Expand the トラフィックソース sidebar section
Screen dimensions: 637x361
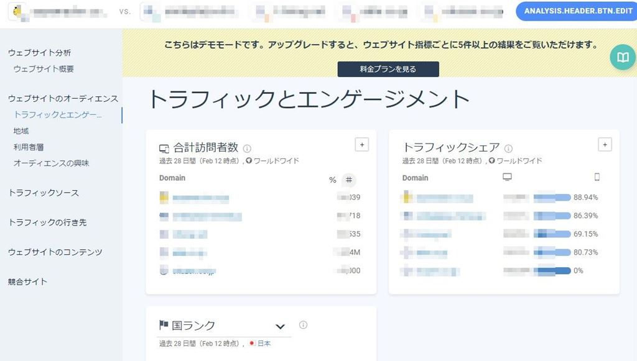44,193
